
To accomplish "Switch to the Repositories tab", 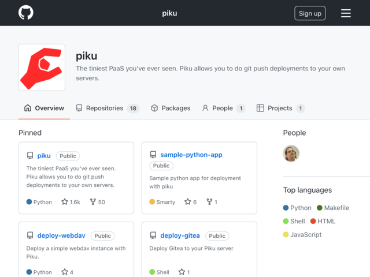I will [x=108, y=108].
